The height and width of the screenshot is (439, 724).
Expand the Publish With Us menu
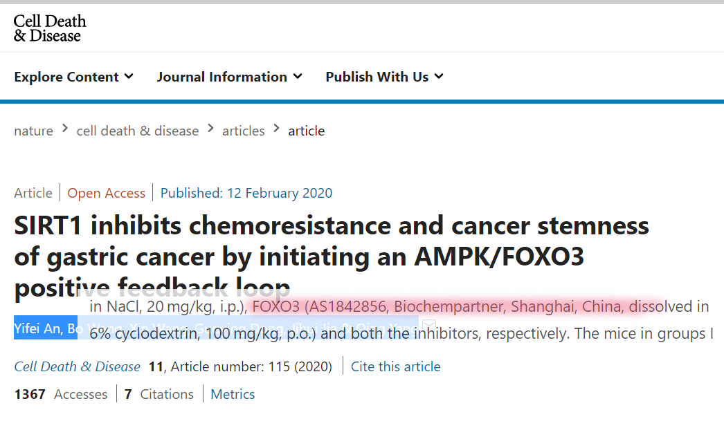point(385,77)
